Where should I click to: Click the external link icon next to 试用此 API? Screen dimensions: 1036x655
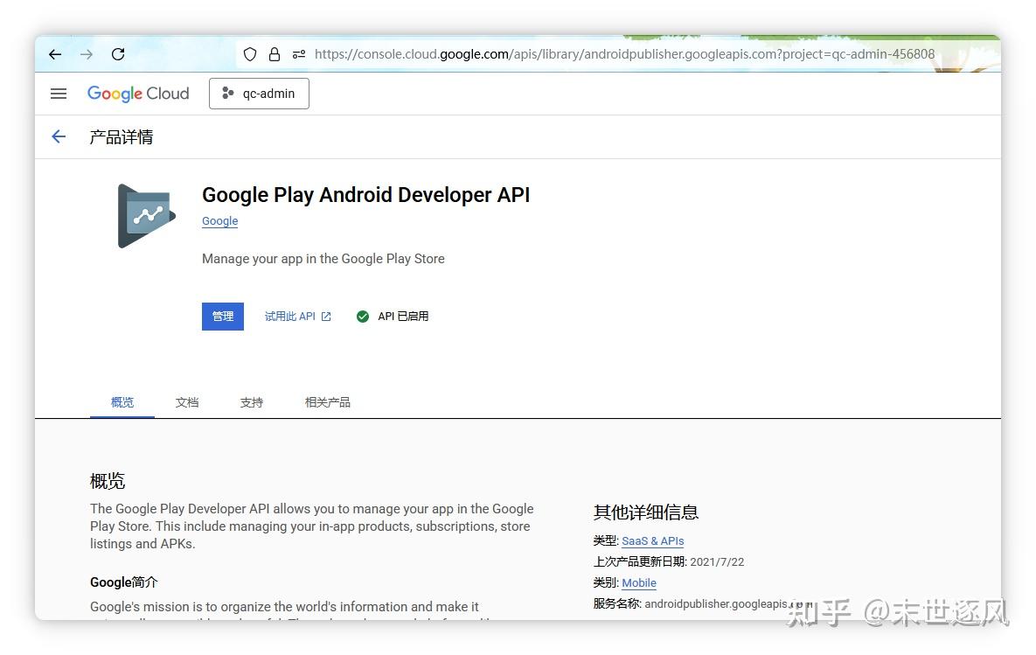click(325, 316)
